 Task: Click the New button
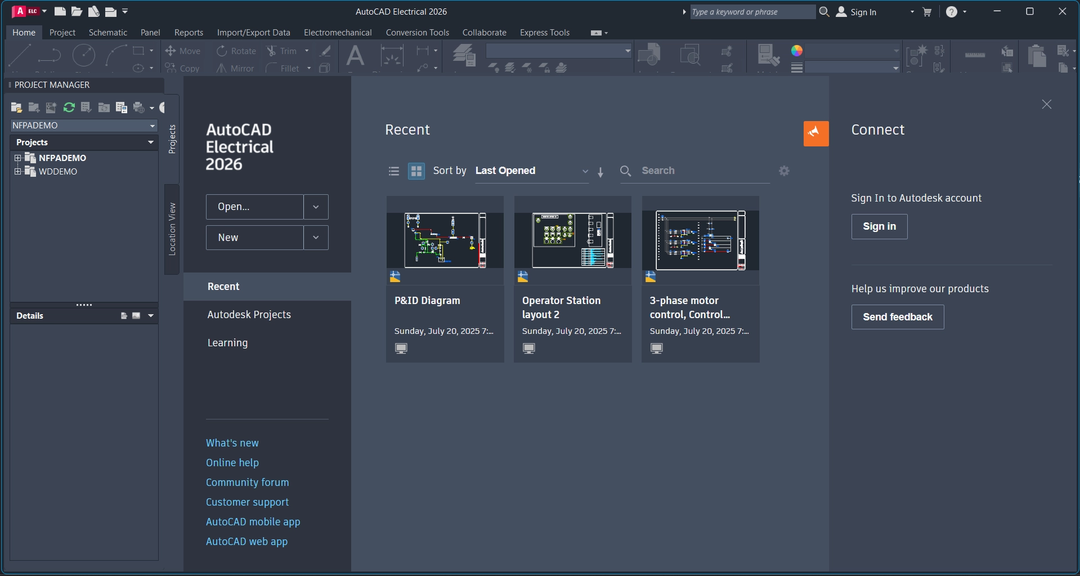(255, 238)
